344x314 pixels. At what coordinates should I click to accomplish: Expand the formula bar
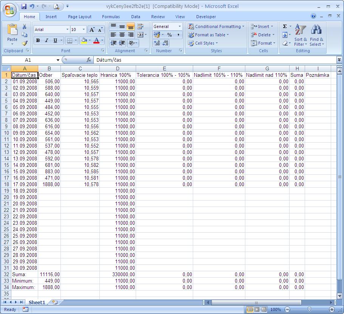tap(339, 60)
